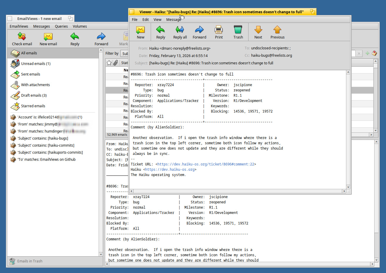Image resolution: width=386 pixels, height=273 pixels.
Task: Compose New email from main toolbar
Action: tap(48, 39)
